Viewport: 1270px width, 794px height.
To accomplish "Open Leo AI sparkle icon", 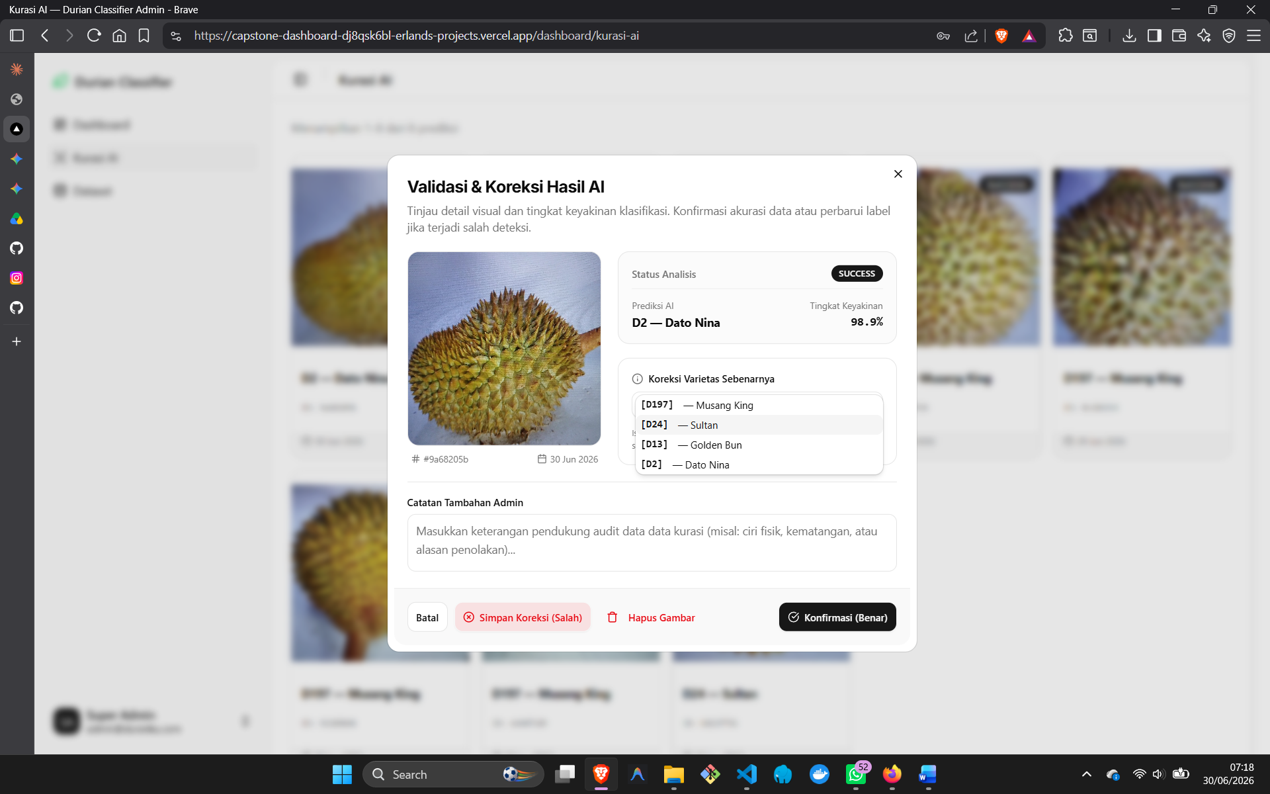I will click(1204, 36).
